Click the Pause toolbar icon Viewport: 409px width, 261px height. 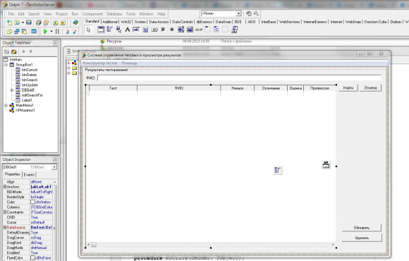pos(57,32)
